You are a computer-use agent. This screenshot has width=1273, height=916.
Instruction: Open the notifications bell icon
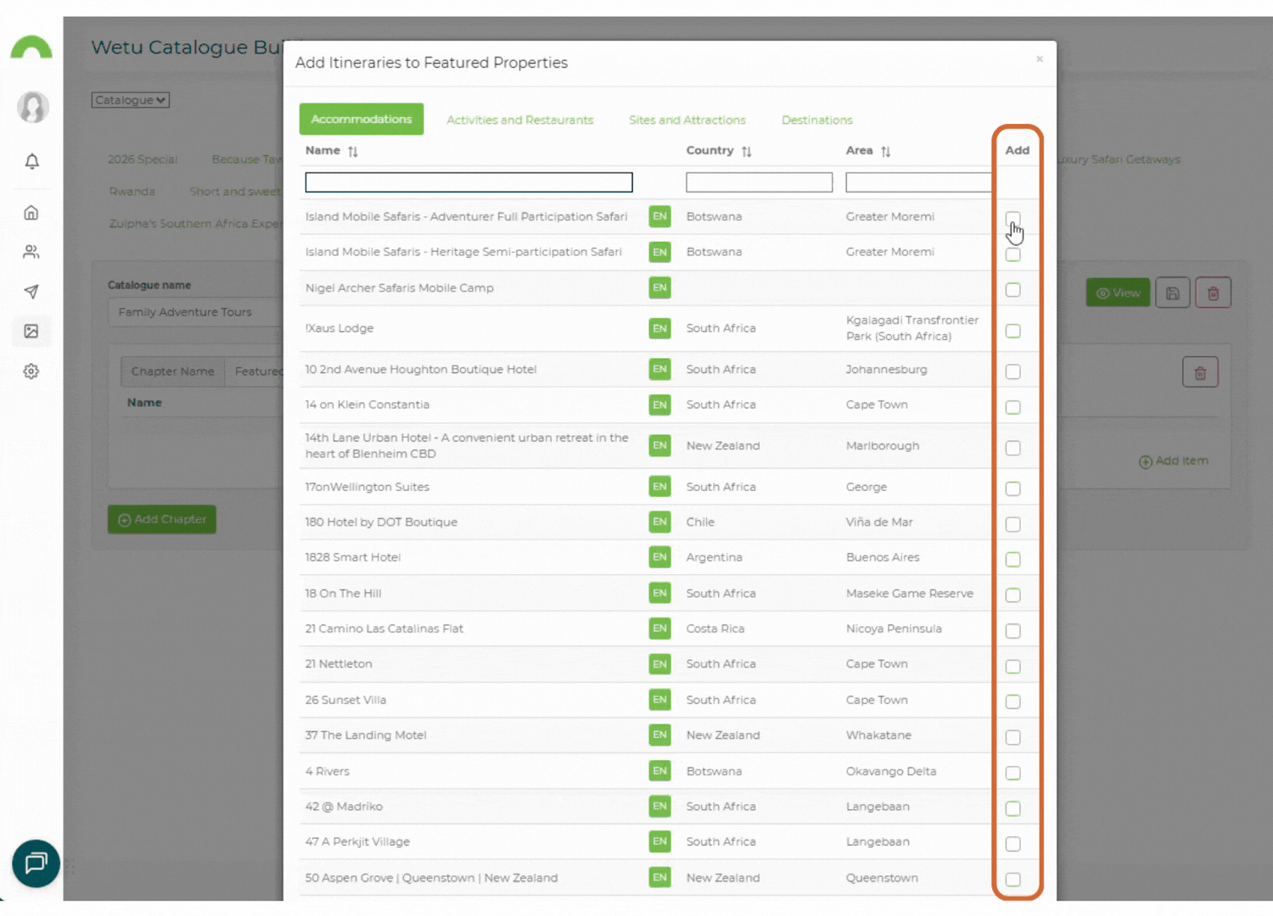coord(31,161)
